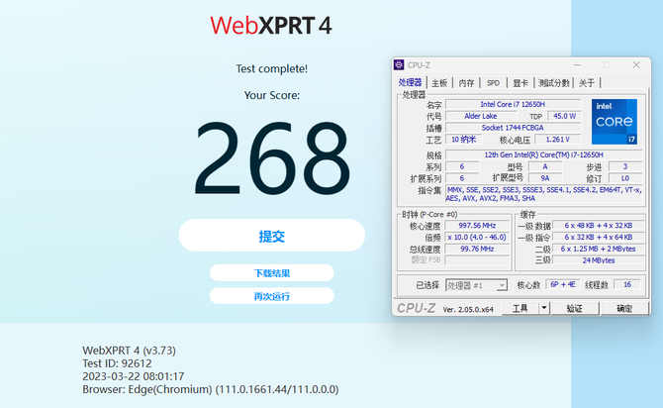663x408 pixels.
Task: Click the core speed value 997.56 MHz
Action: 477,226
